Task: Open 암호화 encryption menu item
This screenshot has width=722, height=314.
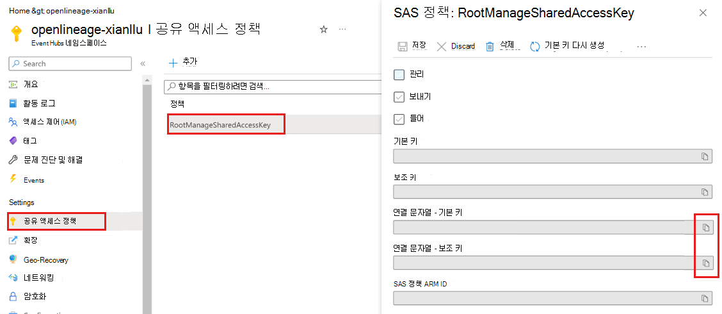Action: pyautogui.click(x=35, y=296)
